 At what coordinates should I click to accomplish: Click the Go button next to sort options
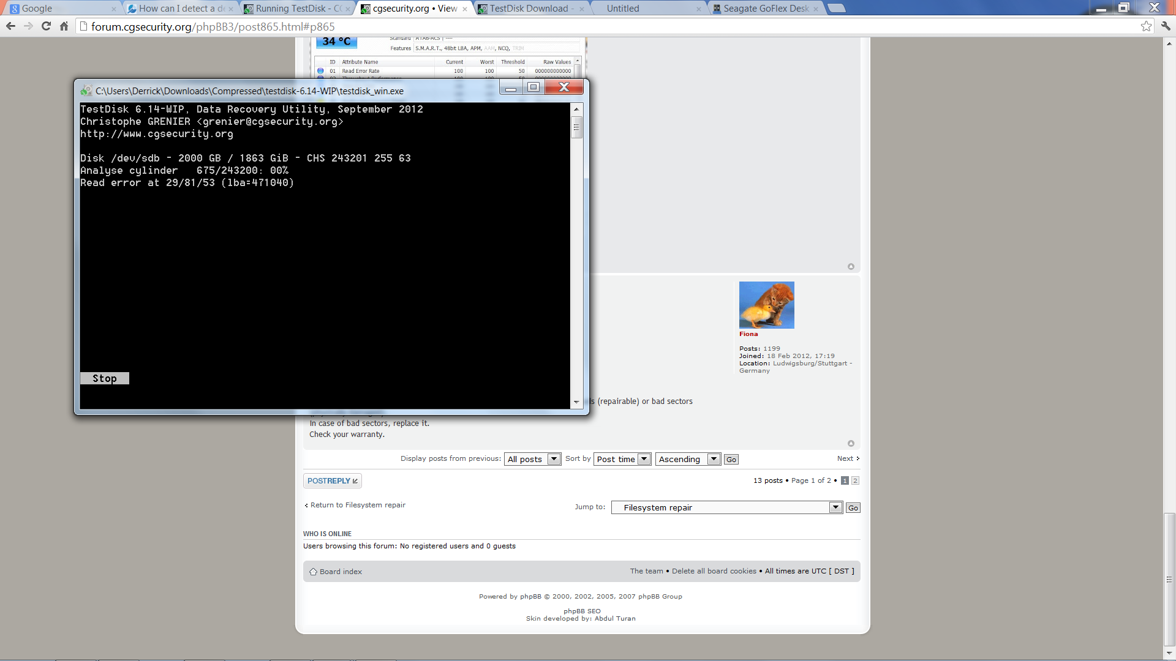731,459
